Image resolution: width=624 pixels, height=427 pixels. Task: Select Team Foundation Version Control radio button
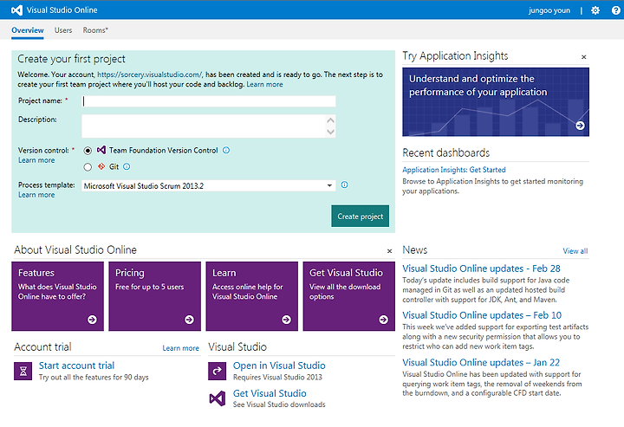[x=88, y=151]
